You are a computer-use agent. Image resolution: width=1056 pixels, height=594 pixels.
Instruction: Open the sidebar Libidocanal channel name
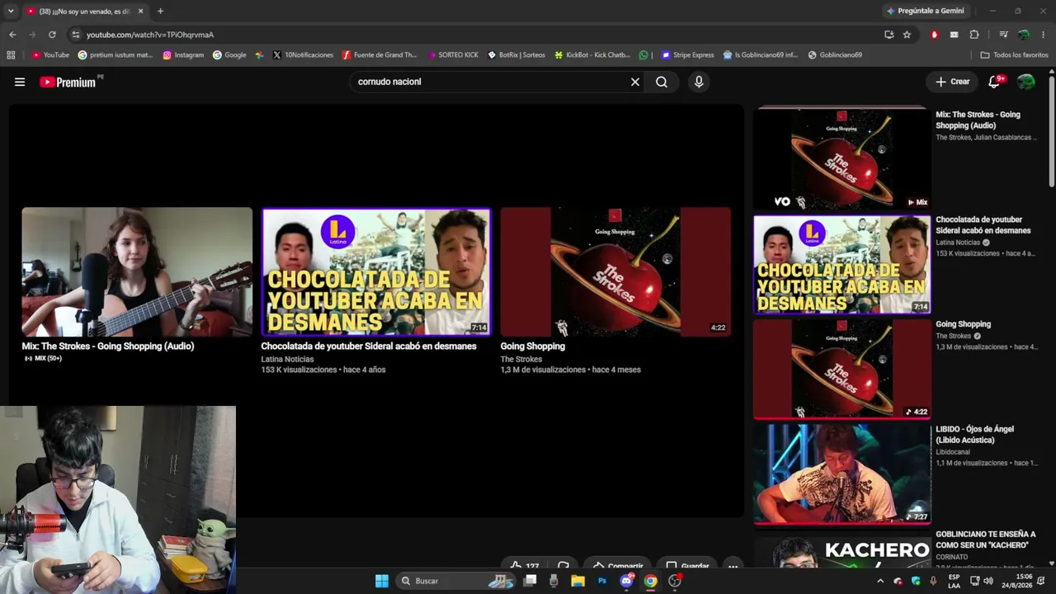tap(953, 452)
